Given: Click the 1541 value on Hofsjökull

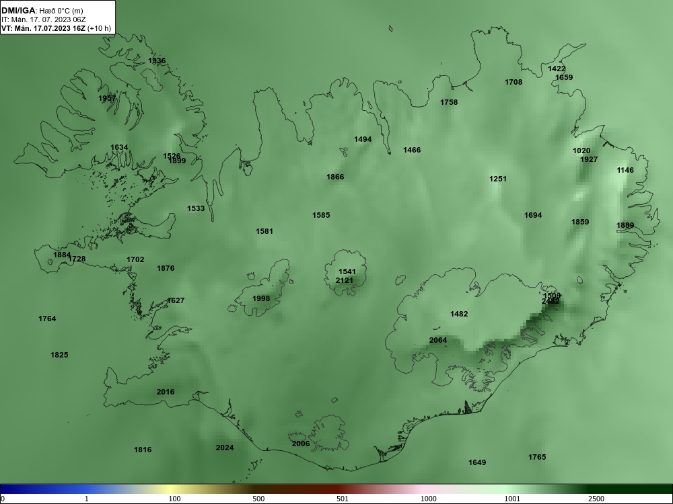Looking at the screenshot, I should 347,271.
